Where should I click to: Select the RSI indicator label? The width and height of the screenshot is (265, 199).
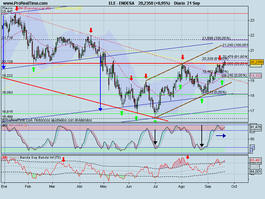tap(5, 158)
